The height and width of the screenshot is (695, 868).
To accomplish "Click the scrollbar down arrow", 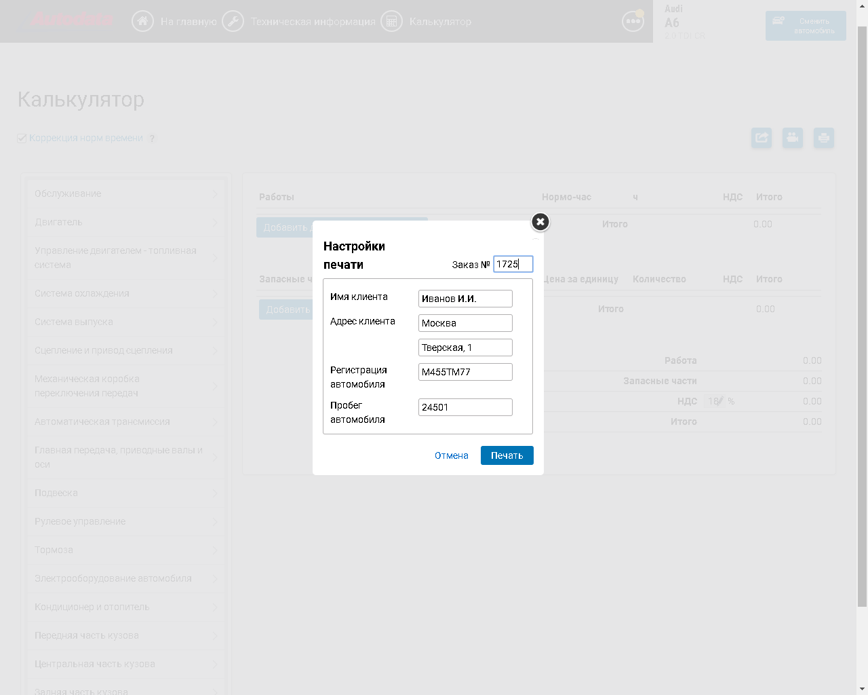I will point(862,689).
